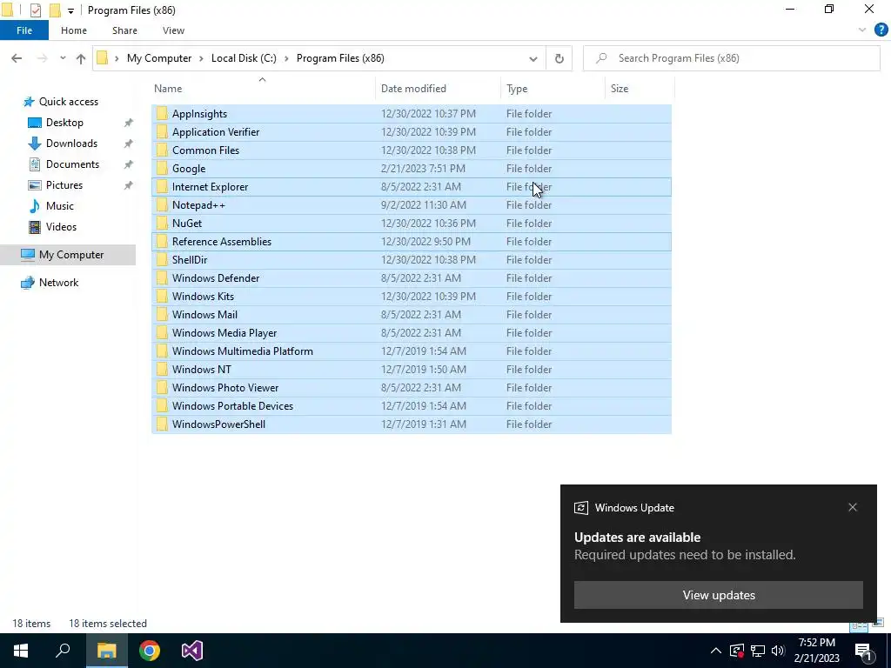891x668 pixels.
Task: Select Network in the navigation pane
Action: click(x=58, y=283)
